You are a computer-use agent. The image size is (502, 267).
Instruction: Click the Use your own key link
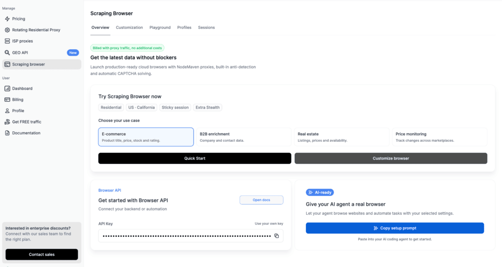click(x=269, y=223)
